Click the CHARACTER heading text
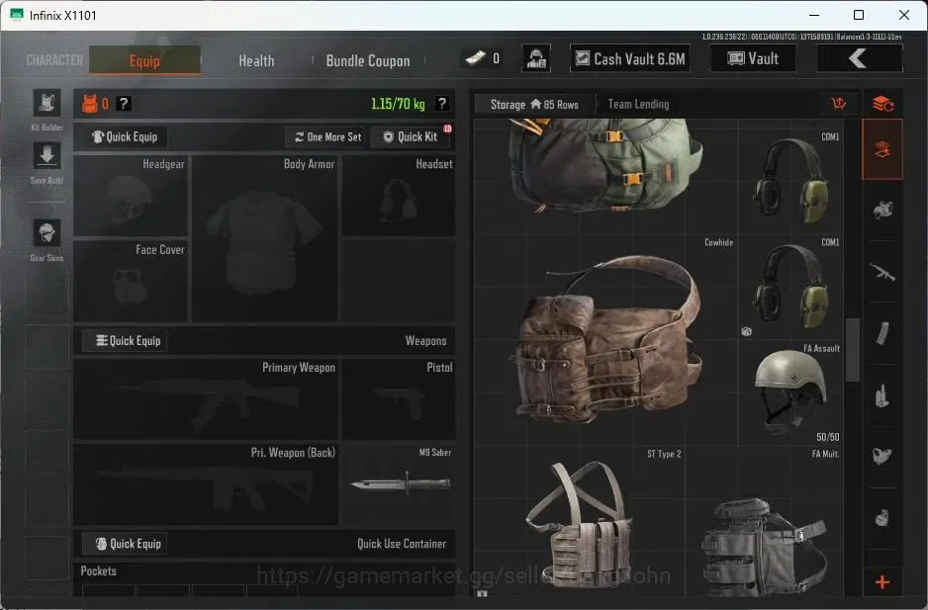Screen dimensions: 928x610 [x=54, y=60]
